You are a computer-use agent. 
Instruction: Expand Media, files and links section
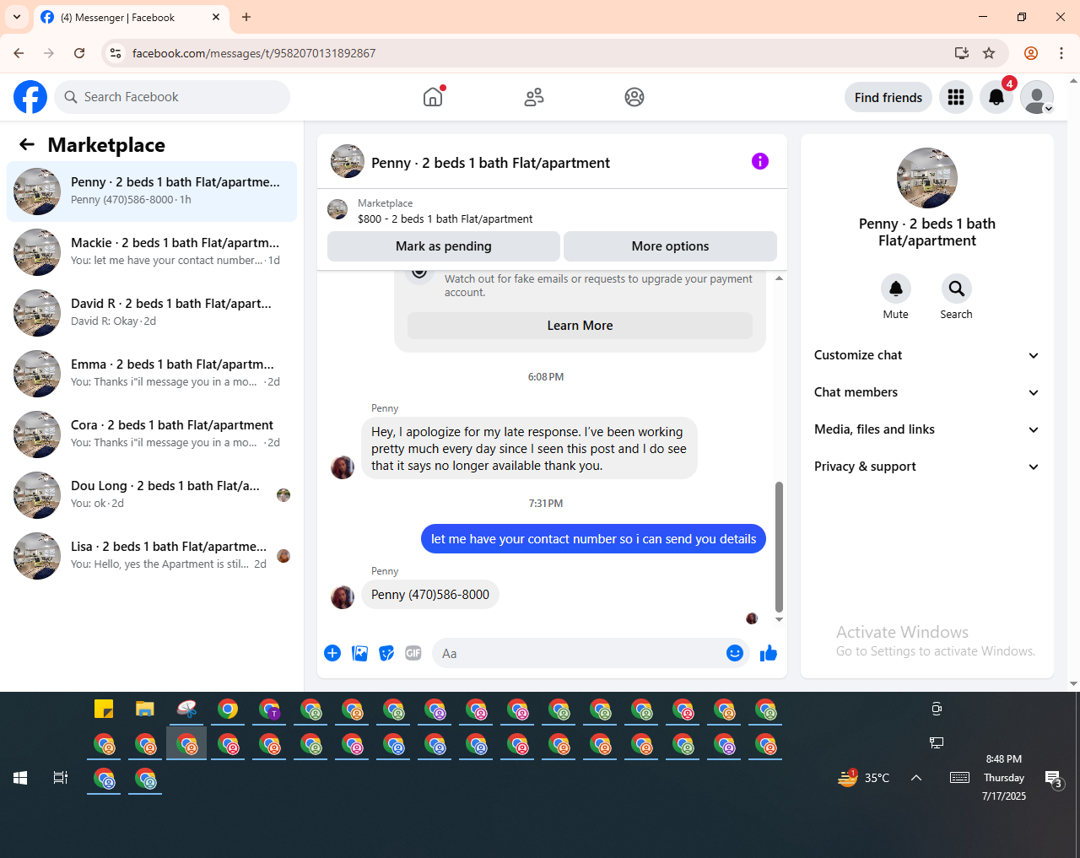[x=927, y=429]
